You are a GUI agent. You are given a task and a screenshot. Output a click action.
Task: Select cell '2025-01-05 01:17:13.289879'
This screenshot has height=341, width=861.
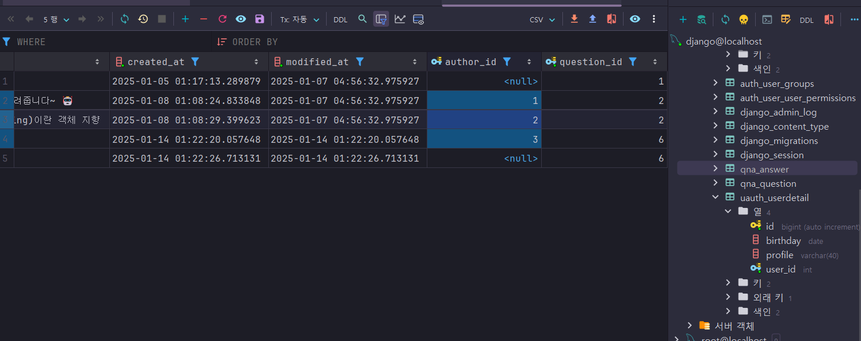tap(189, 81)
